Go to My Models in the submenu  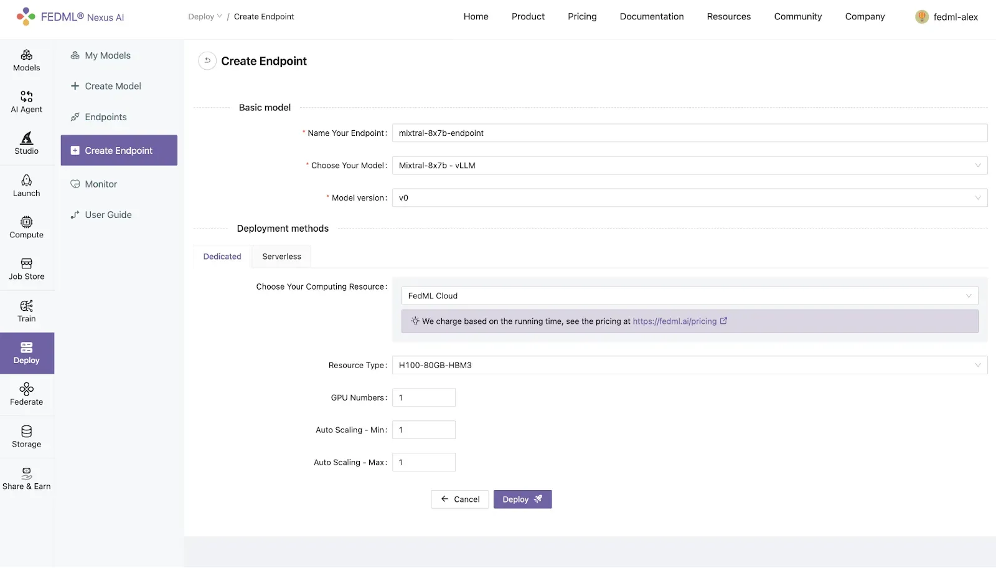(108, 55)
